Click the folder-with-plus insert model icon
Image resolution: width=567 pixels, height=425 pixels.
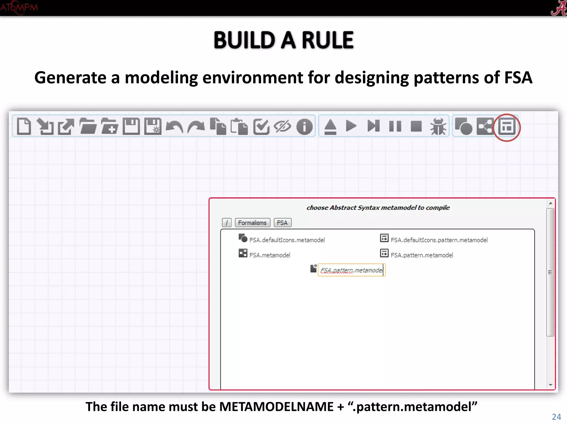(110, 126)
